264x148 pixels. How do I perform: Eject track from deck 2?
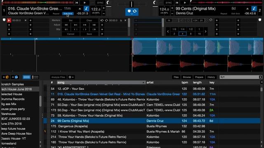tap(247, 9)
